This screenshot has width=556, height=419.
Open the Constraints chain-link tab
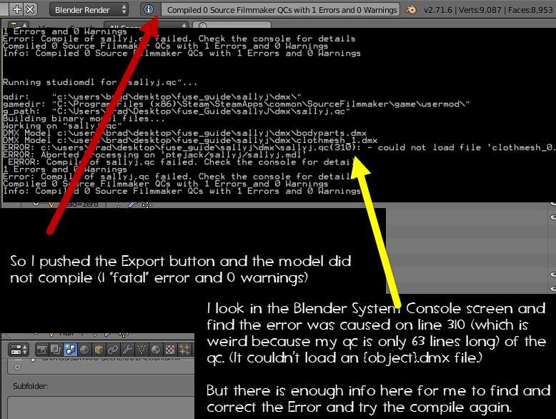coord(113,350)
